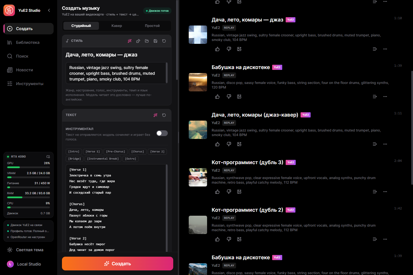Switch to the Студийный mode tab
This screenshot has width=413, height=275.
click(81, 26)
